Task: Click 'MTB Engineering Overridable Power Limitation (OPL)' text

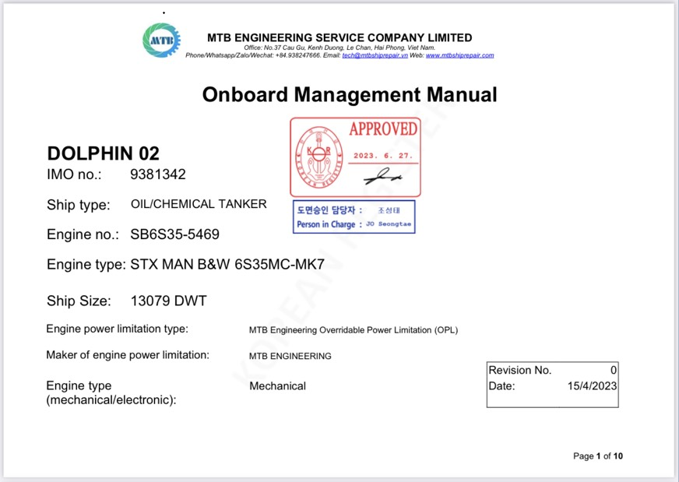Action: [x=354, y=330]
